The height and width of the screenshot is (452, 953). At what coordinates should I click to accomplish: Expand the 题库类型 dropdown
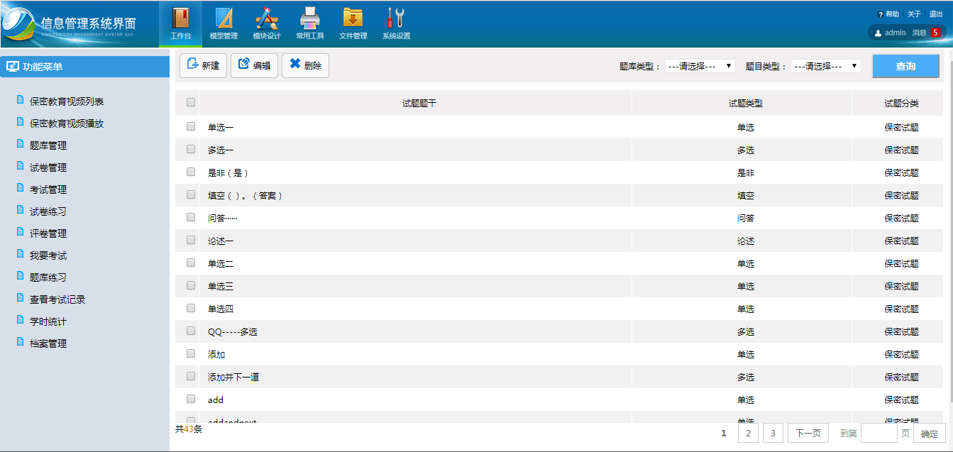pyautogui.click(x=700, y=66)
